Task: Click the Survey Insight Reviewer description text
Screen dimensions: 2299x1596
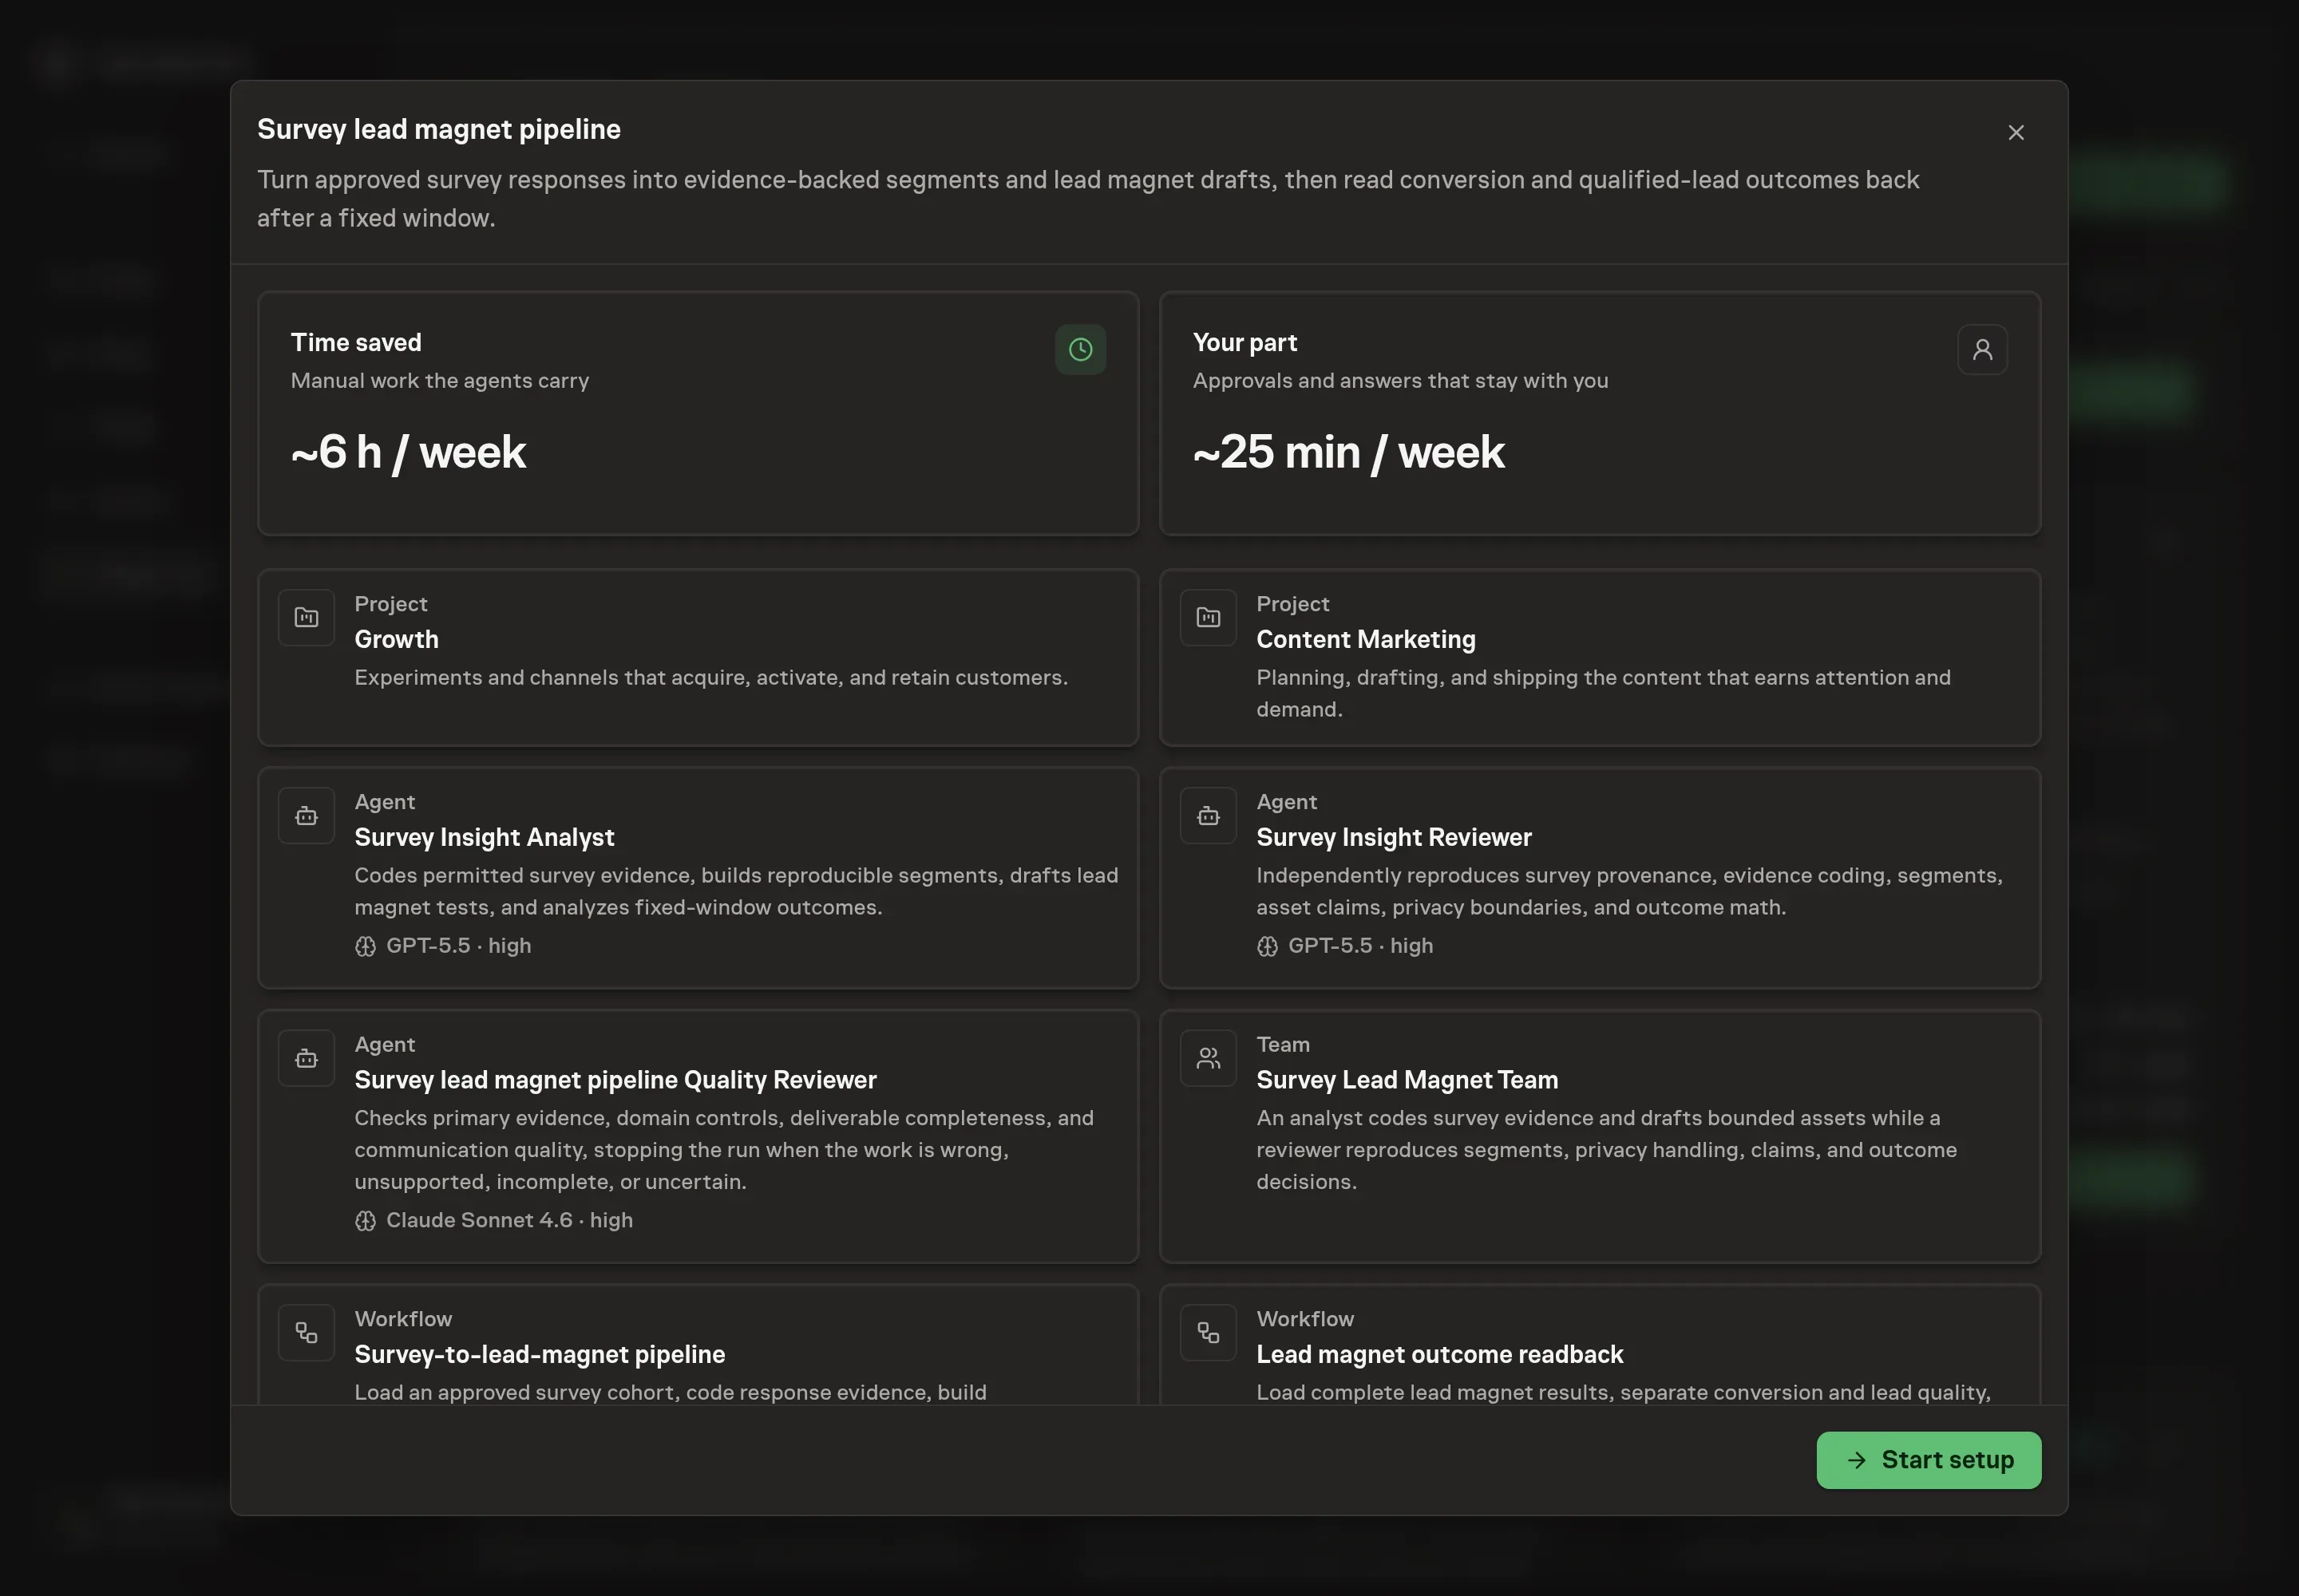Action: tap(1630, 891)
